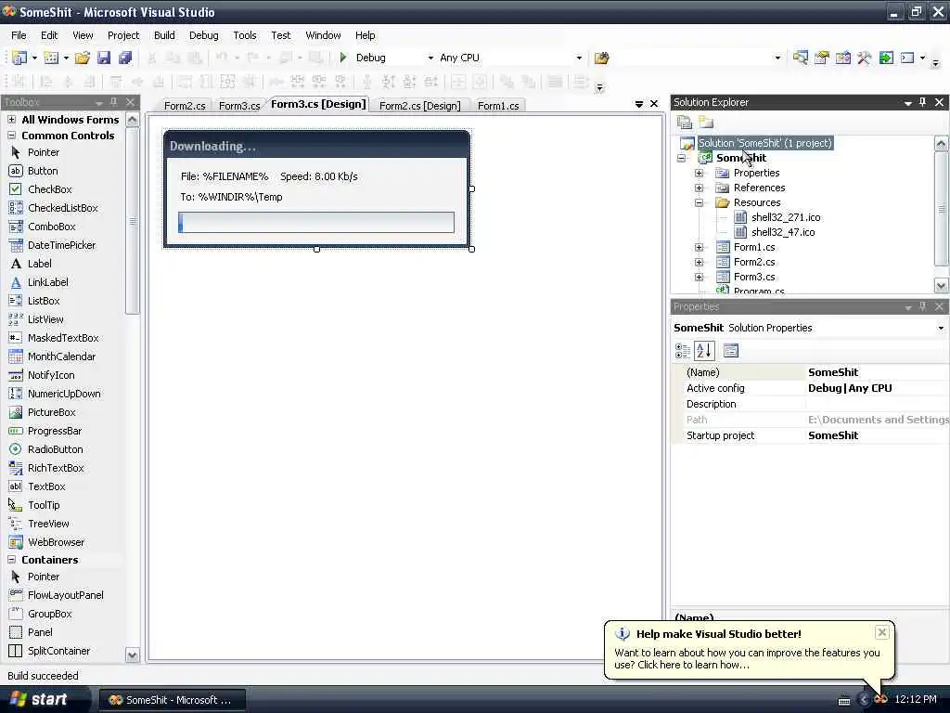Expand the References node

[699, 188]
